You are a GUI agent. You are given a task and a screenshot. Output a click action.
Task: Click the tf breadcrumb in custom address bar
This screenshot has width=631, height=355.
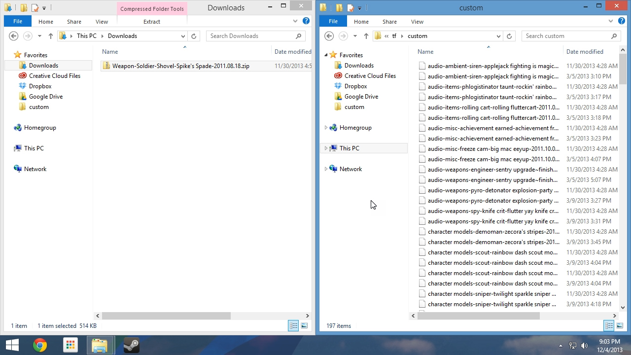(394, 36)
